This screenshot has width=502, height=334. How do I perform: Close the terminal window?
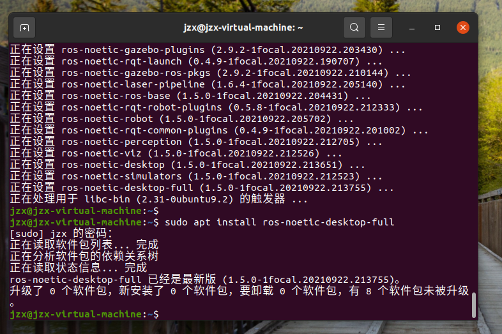(x=463, y=27)
